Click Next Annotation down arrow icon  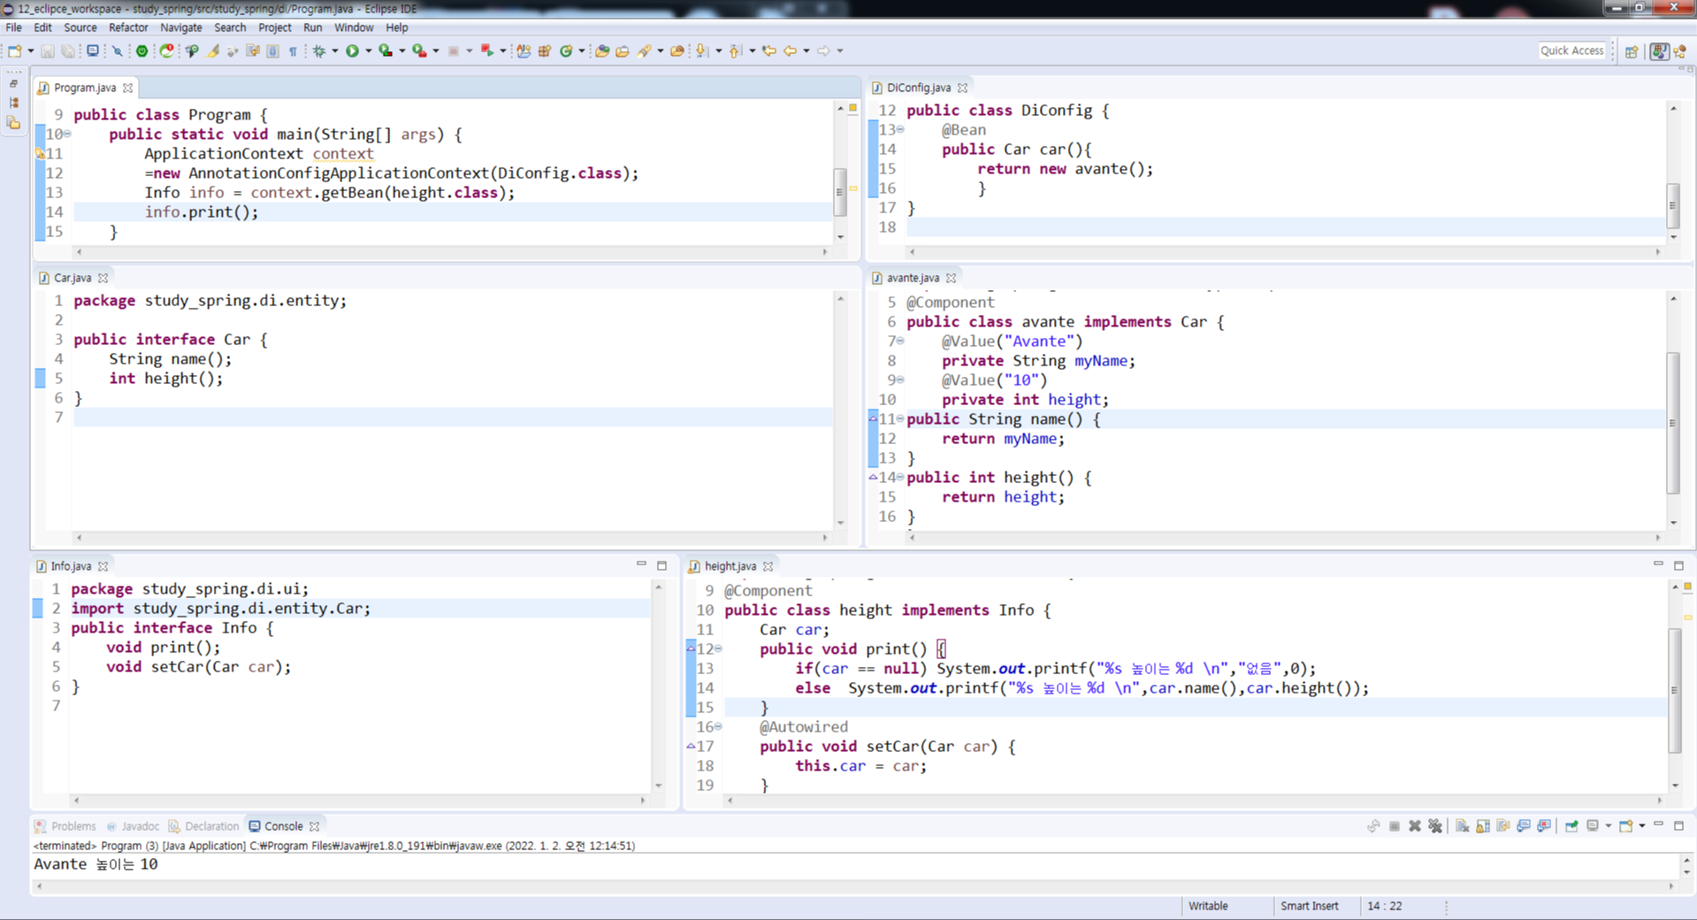tap(701, 51)
